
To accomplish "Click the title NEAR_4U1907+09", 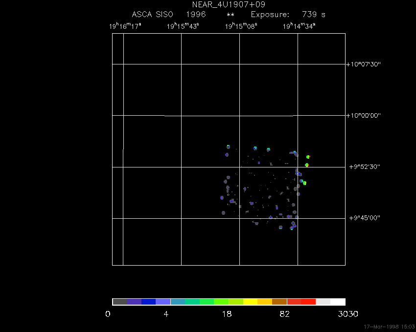I will [229, 4].
